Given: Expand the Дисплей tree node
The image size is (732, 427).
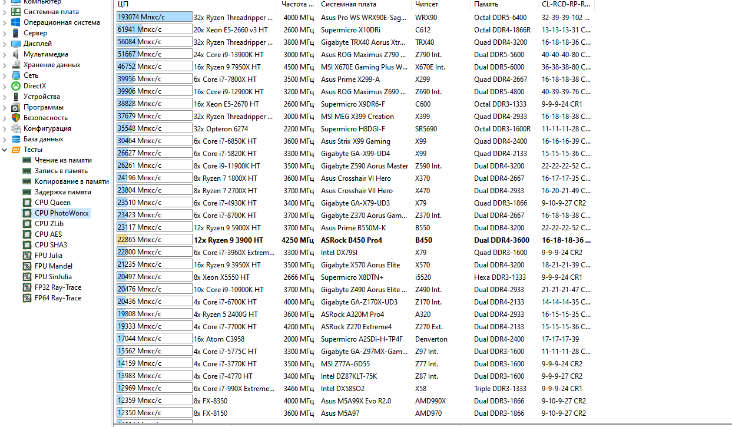Looking at the screenshot, I should [x=5, y=44].
